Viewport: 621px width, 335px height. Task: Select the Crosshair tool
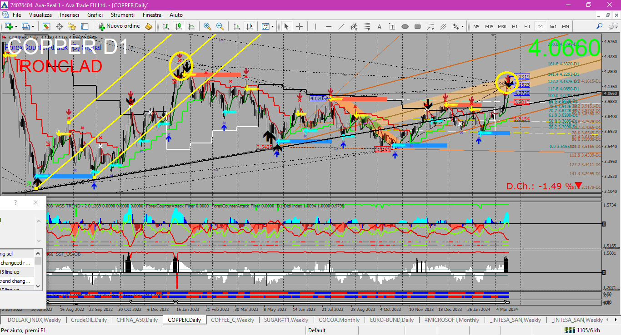click(x=299, y=26)
